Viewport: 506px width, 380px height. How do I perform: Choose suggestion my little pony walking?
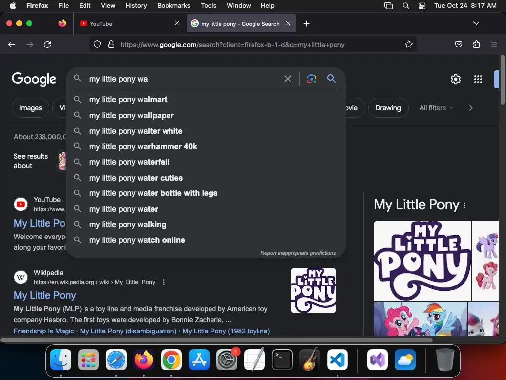pos(206,225)
